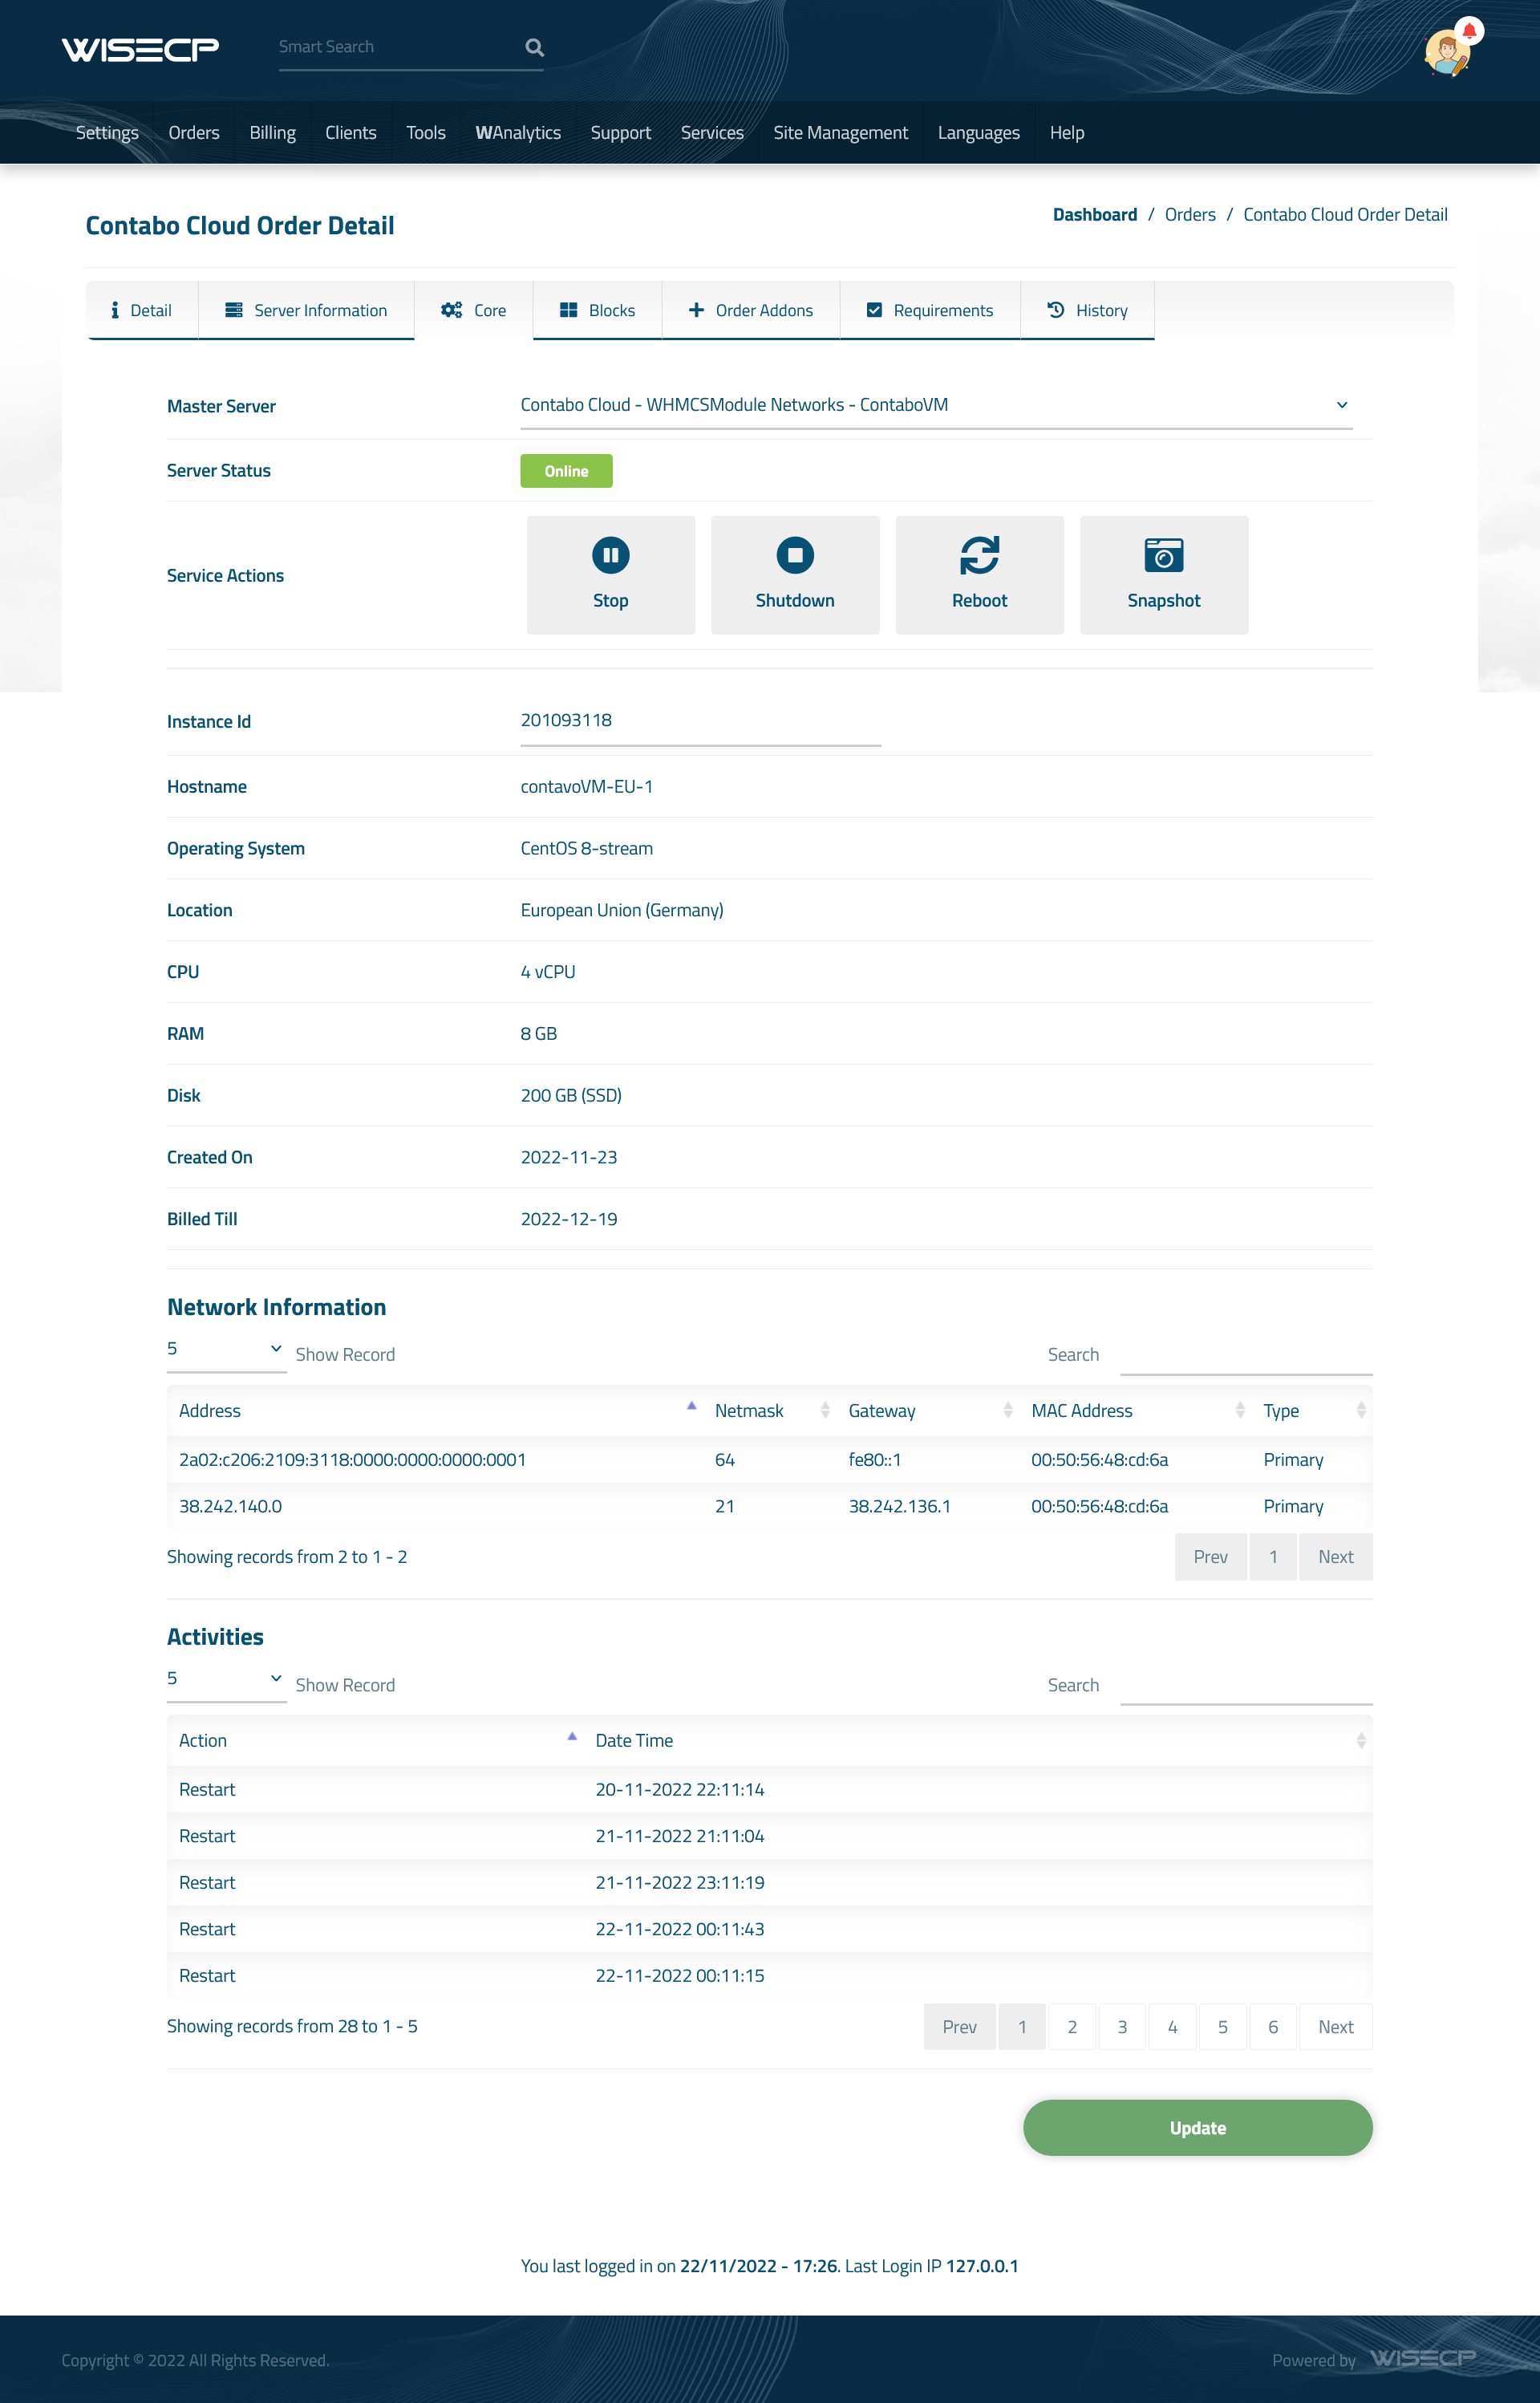Click the Update button

coord(1198,2127)
